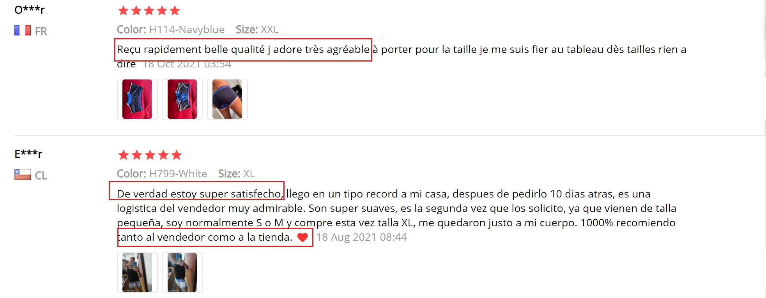Click the reviewer name E***r

tap(28, 154)
